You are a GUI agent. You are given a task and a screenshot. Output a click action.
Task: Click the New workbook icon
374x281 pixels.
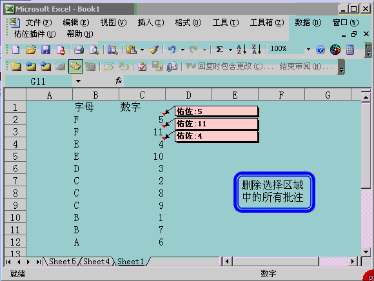click(15, 50)
